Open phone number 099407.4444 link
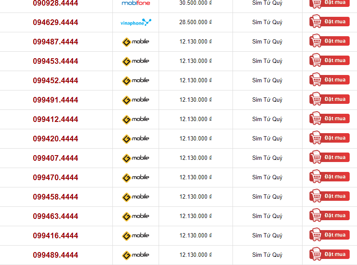The image size is (357, 265). pos(55,158)
